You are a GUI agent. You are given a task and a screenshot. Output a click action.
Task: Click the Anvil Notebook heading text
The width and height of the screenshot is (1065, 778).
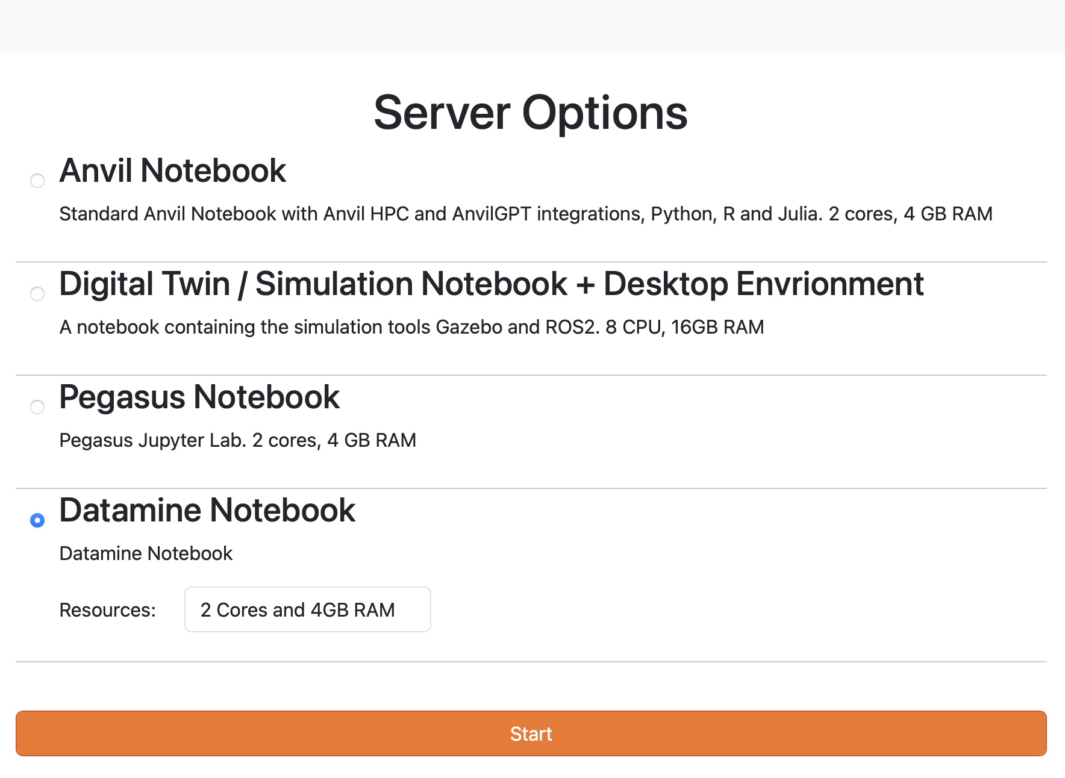coord(172,170)
